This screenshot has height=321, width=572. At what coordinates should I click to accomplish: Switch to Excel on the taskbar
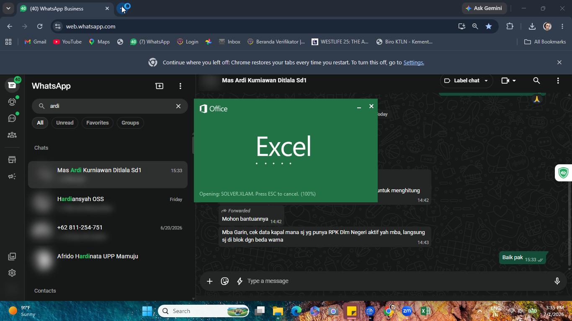(425, 311)
